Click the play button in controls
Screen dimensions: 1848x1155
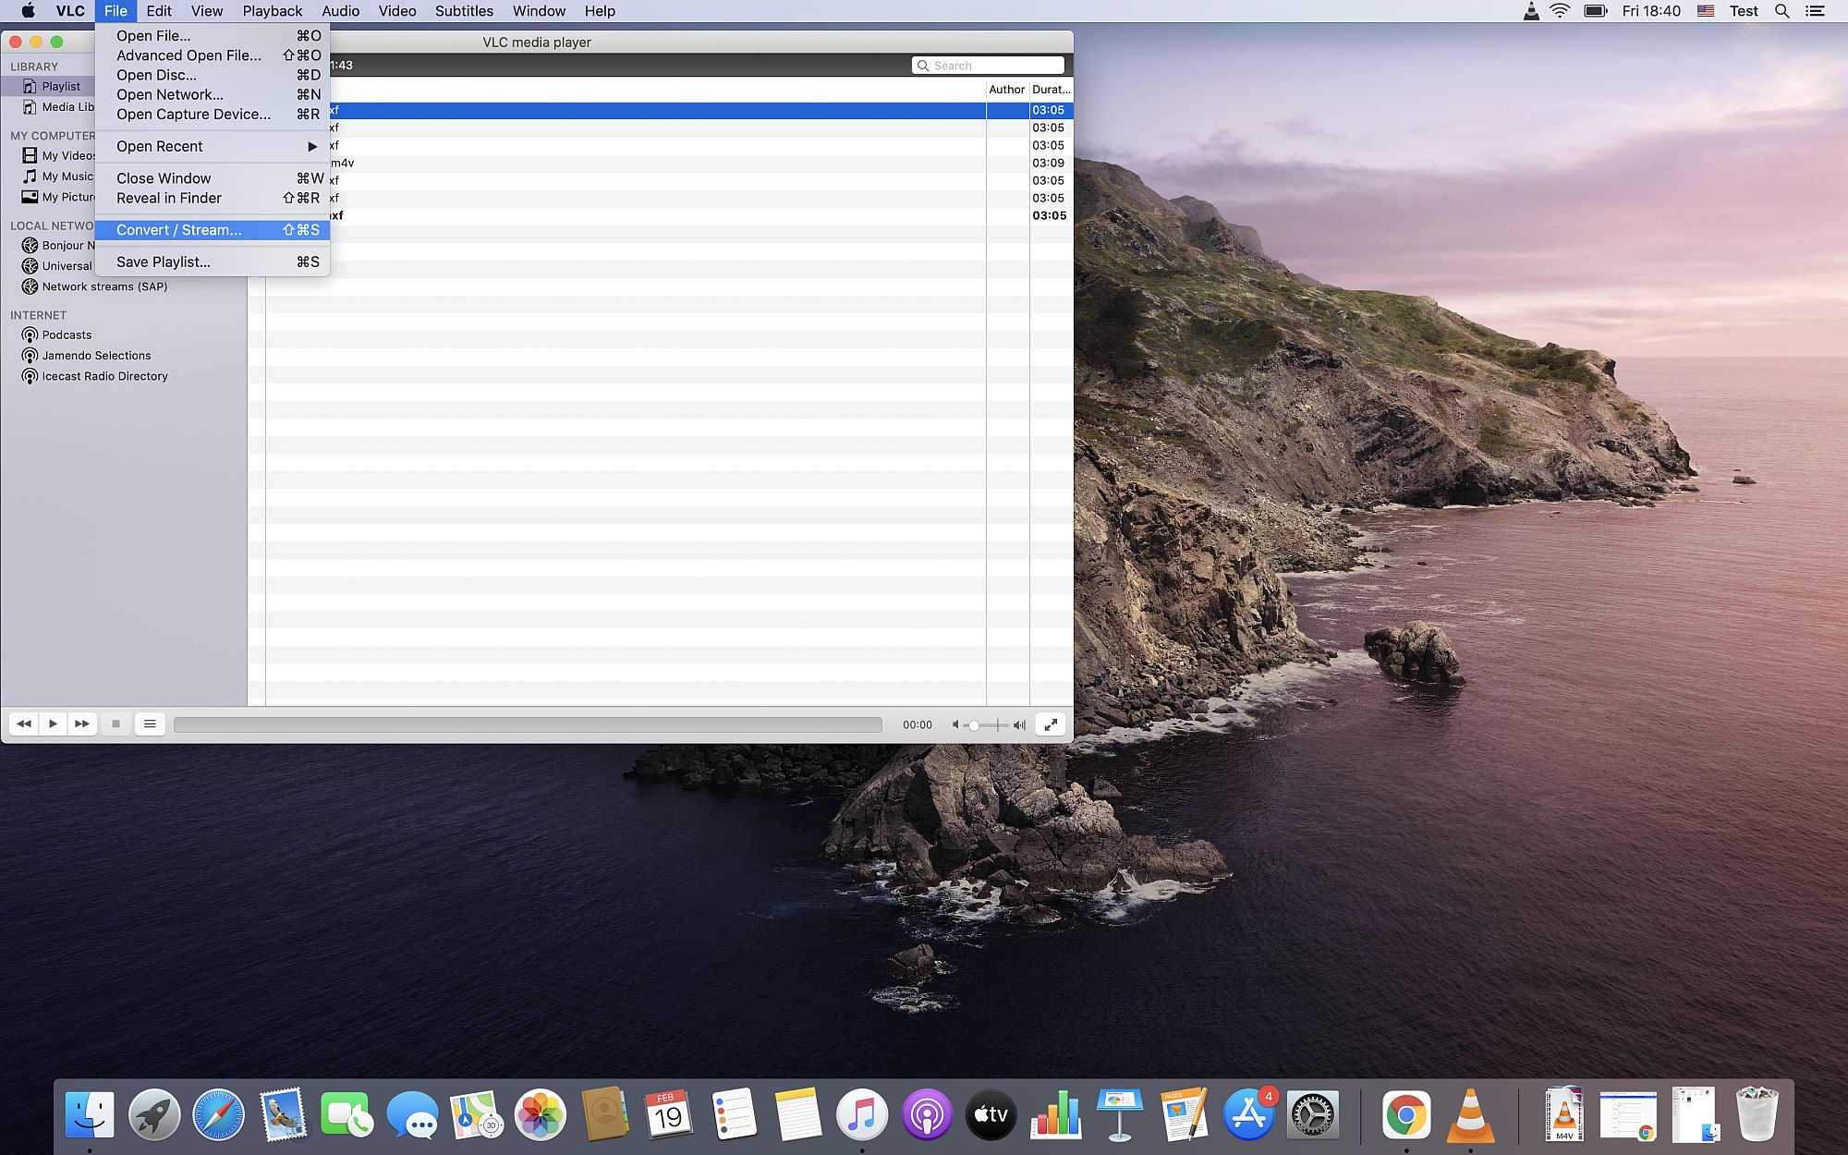[53, 724]
